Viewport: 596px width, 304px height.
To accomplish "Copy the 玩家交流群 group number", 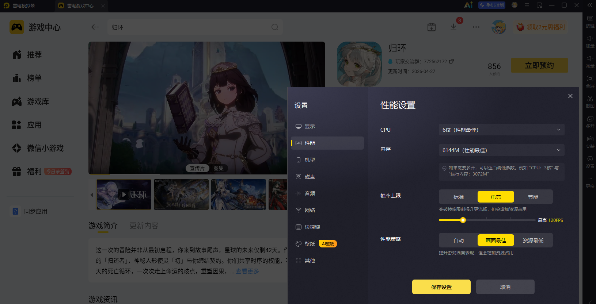I will (451, 61).
